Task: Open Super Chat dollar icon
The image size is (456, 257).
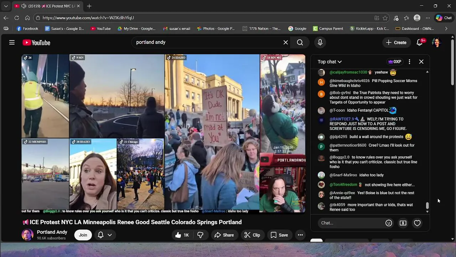Action: point(403,223)
